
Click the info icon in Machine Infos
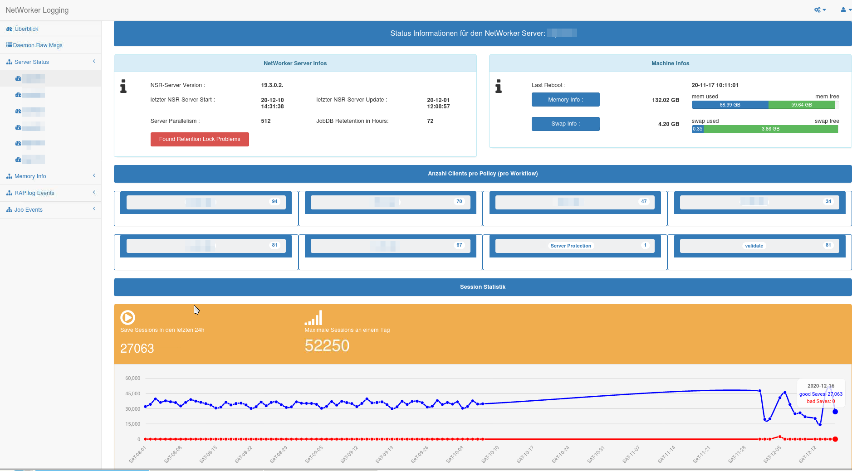[499, 86]
